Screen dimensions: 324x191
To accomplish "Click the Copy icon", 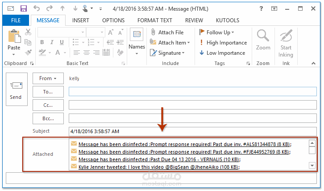I will (x=28, y=42).
